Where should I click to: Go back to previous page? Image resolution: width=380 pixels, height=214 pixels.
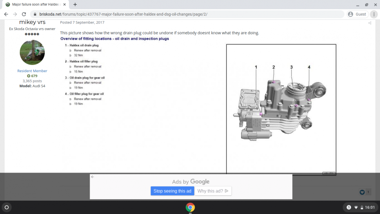point(6,14)
